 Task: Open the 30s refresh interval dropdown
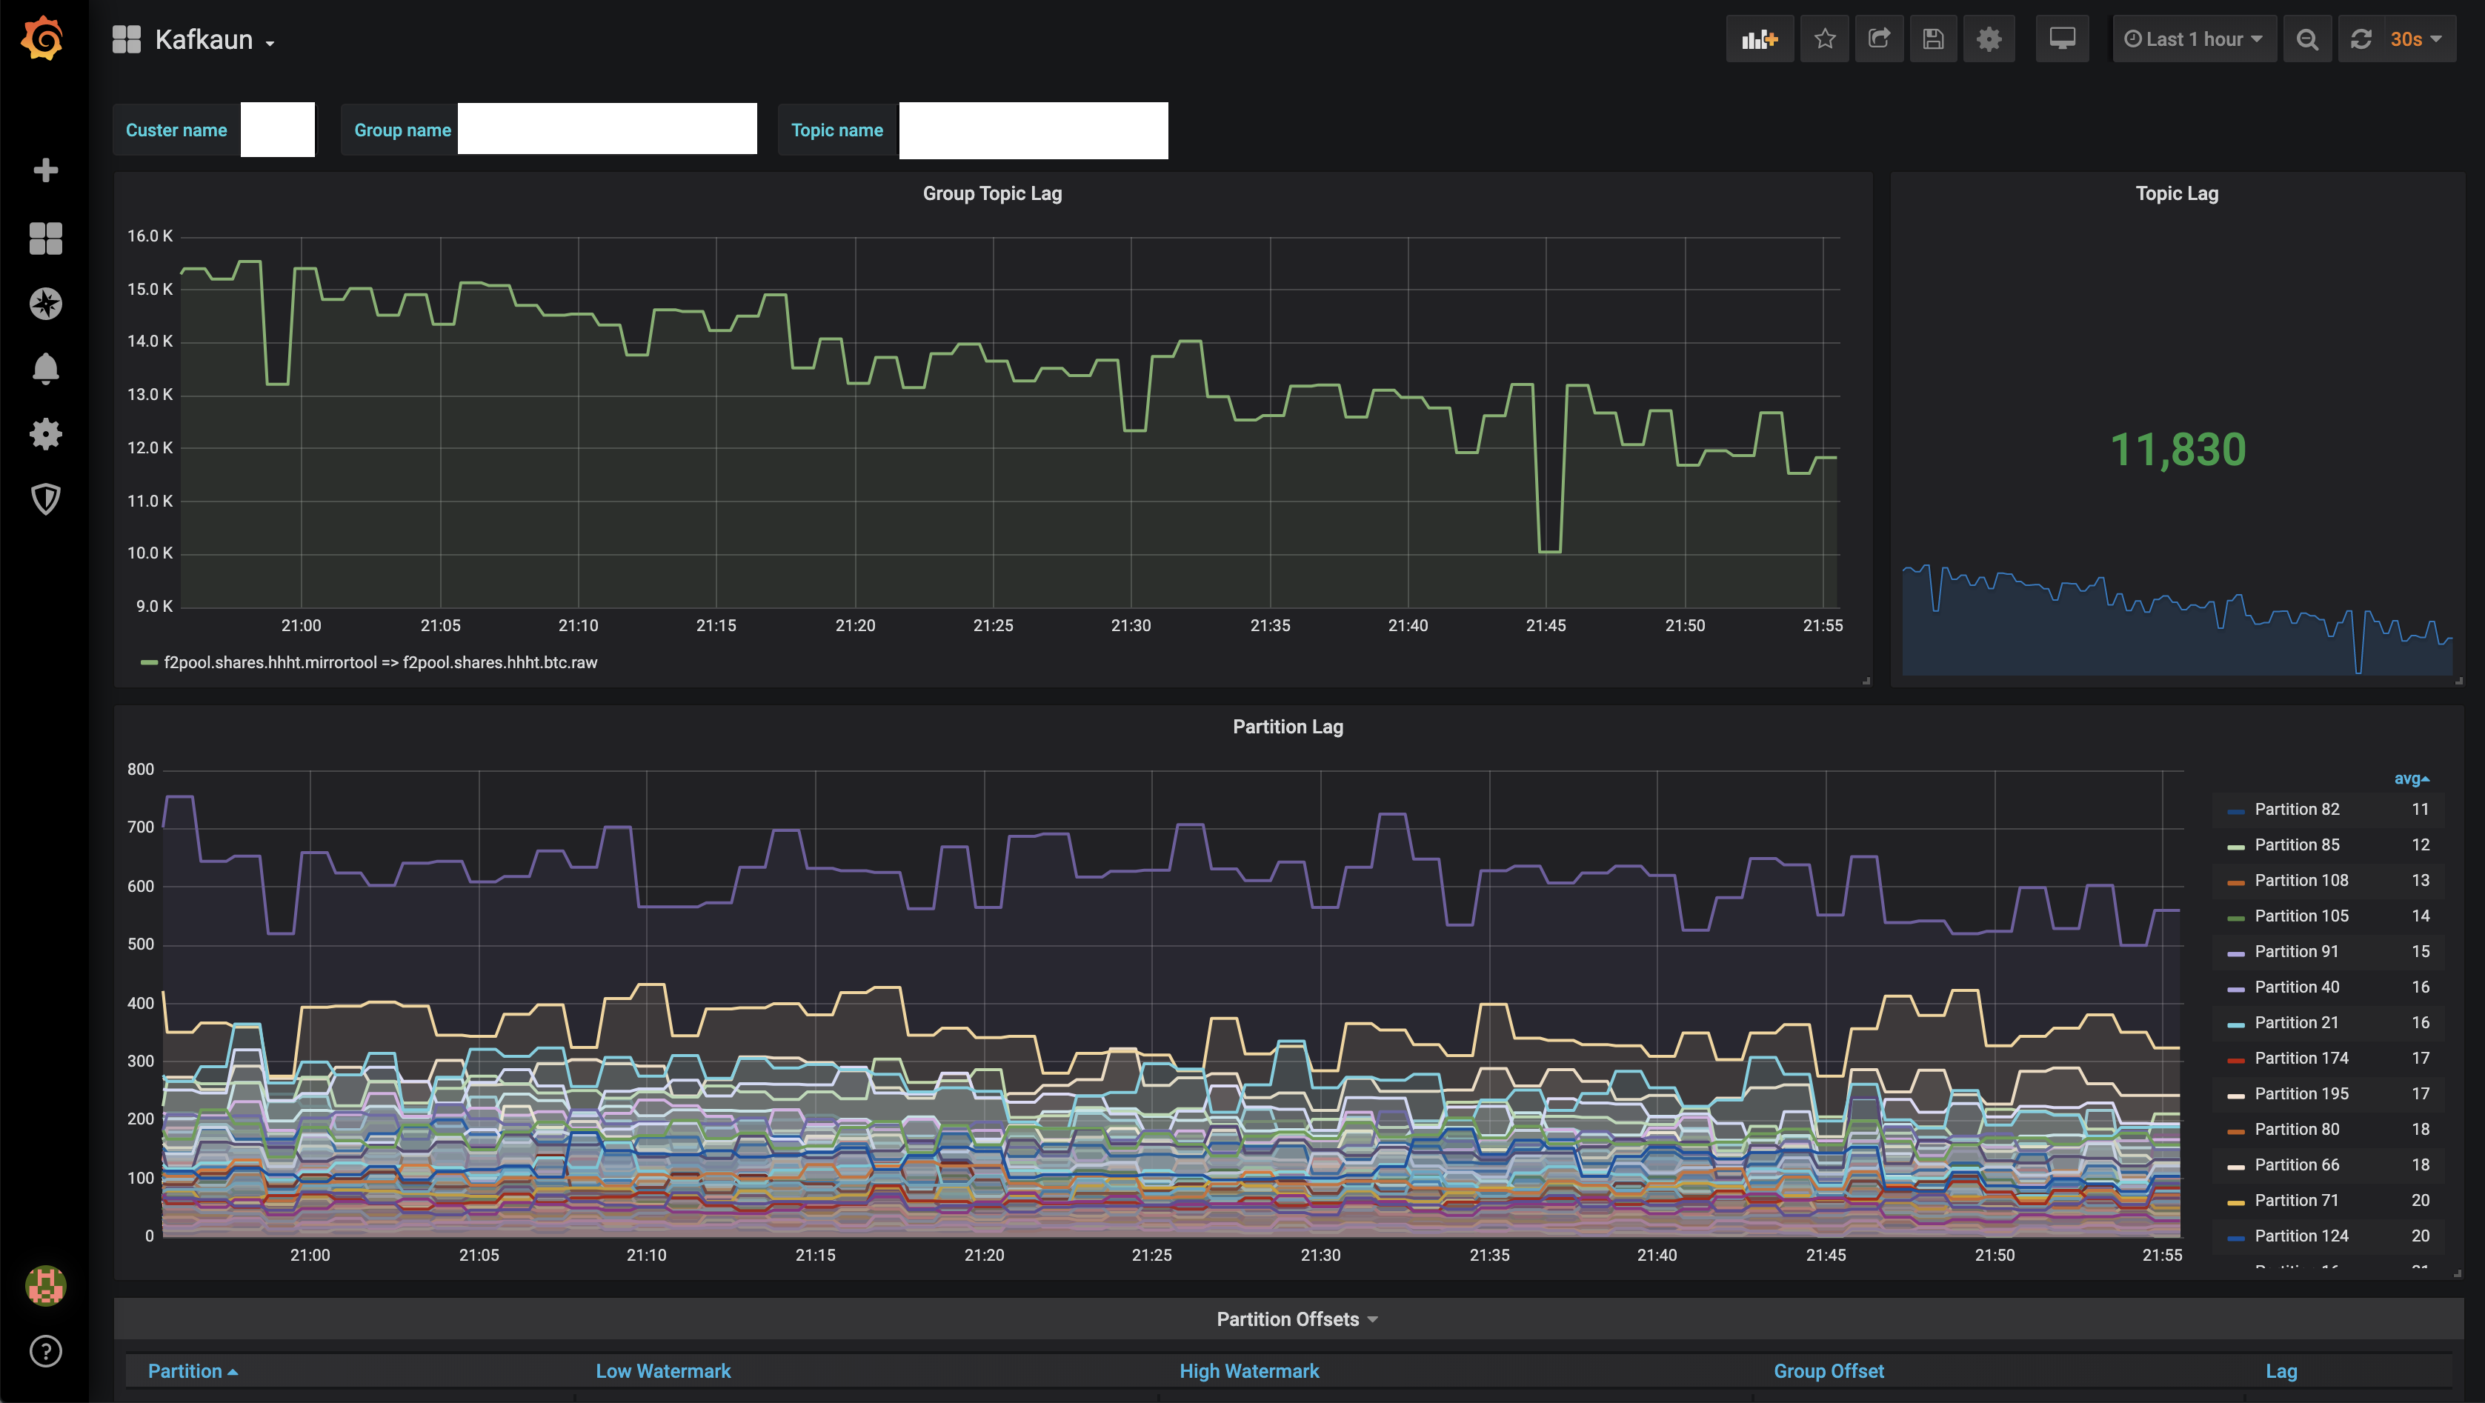tap(2415, 39)
